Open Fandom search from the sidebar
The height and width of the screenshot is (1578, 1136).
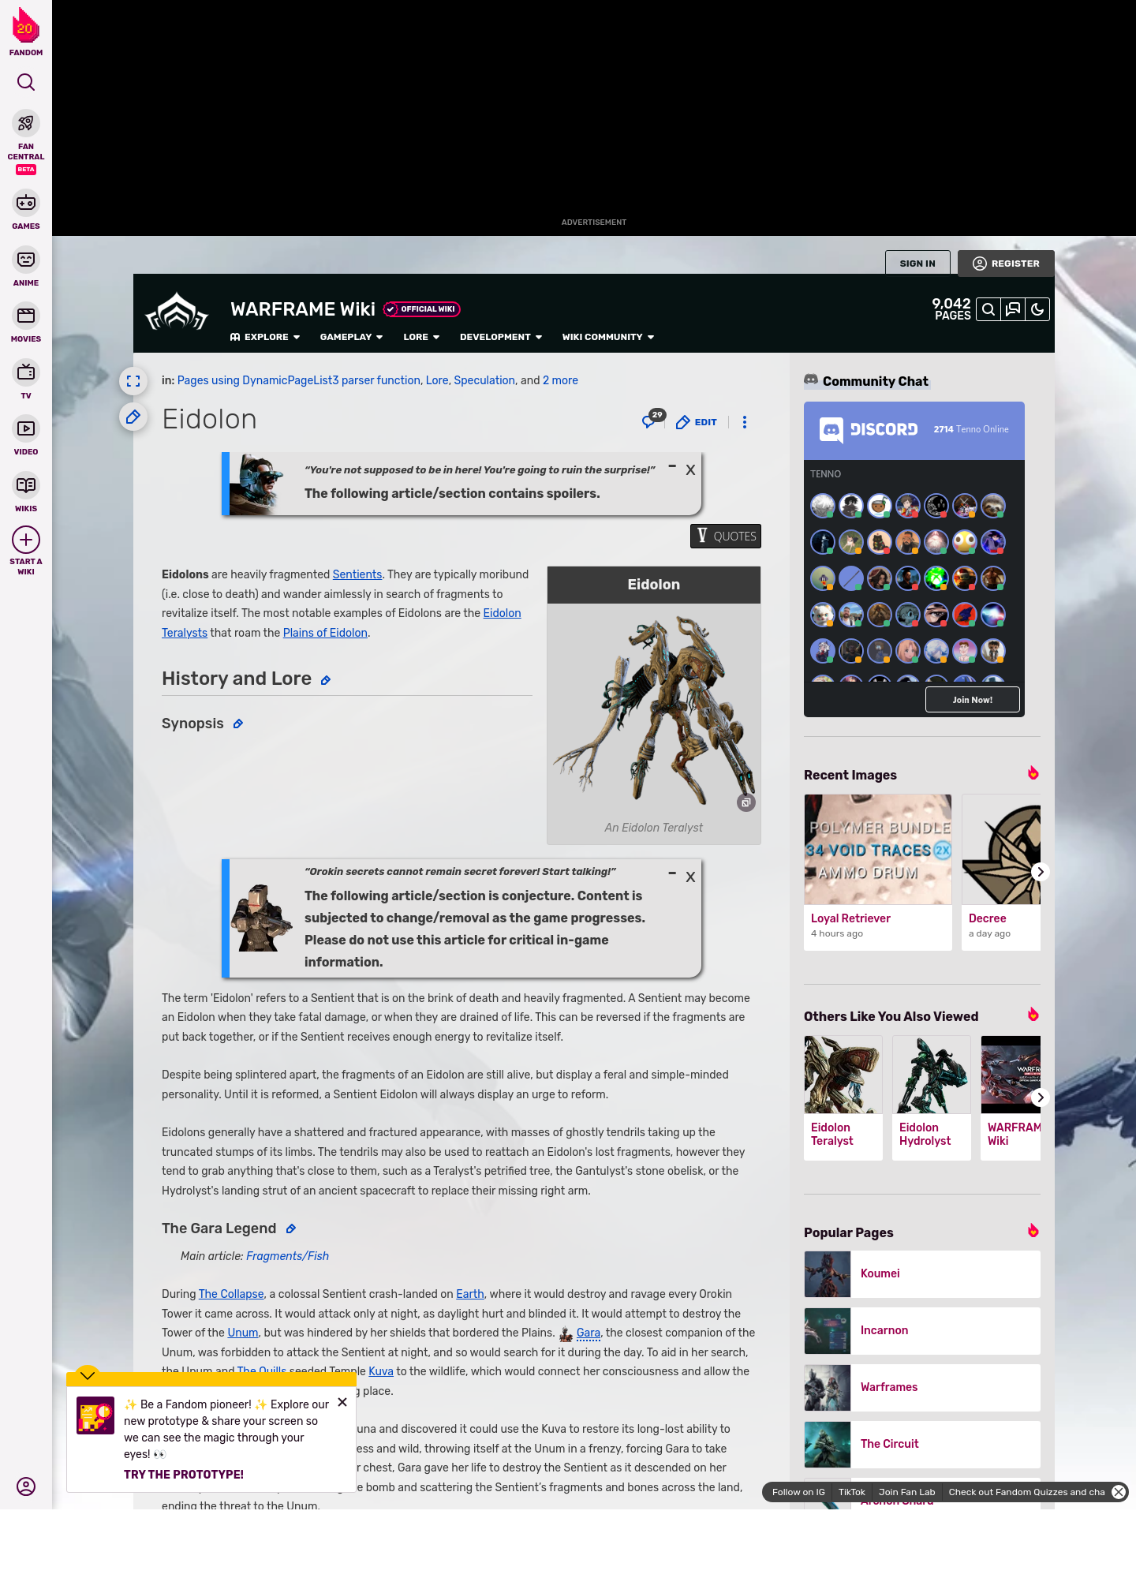tap(26, 82)
